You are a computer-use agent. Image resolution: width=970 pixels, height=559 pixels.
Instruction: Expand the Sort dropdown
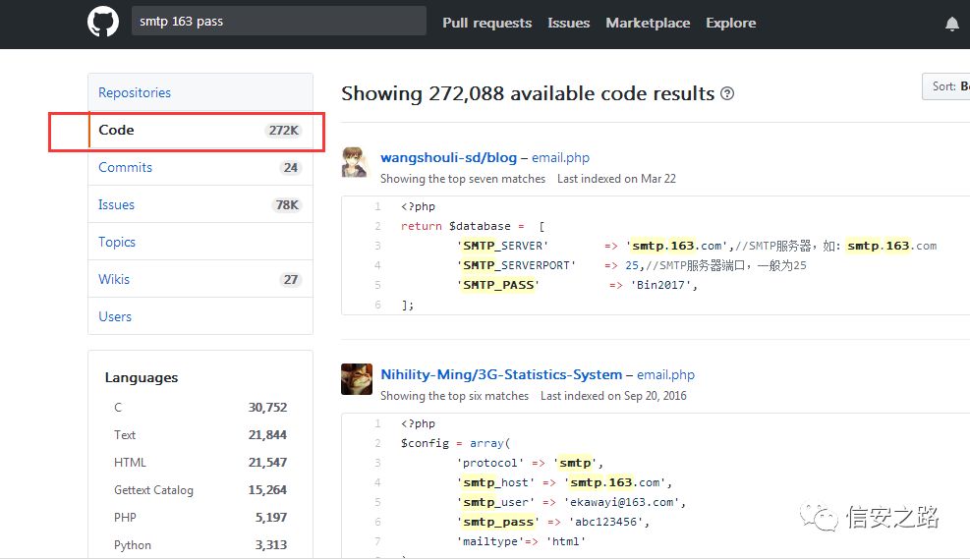(945, 86)
